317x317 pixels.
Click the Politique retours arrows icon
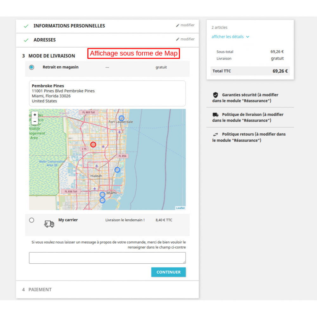click(216, 134)
